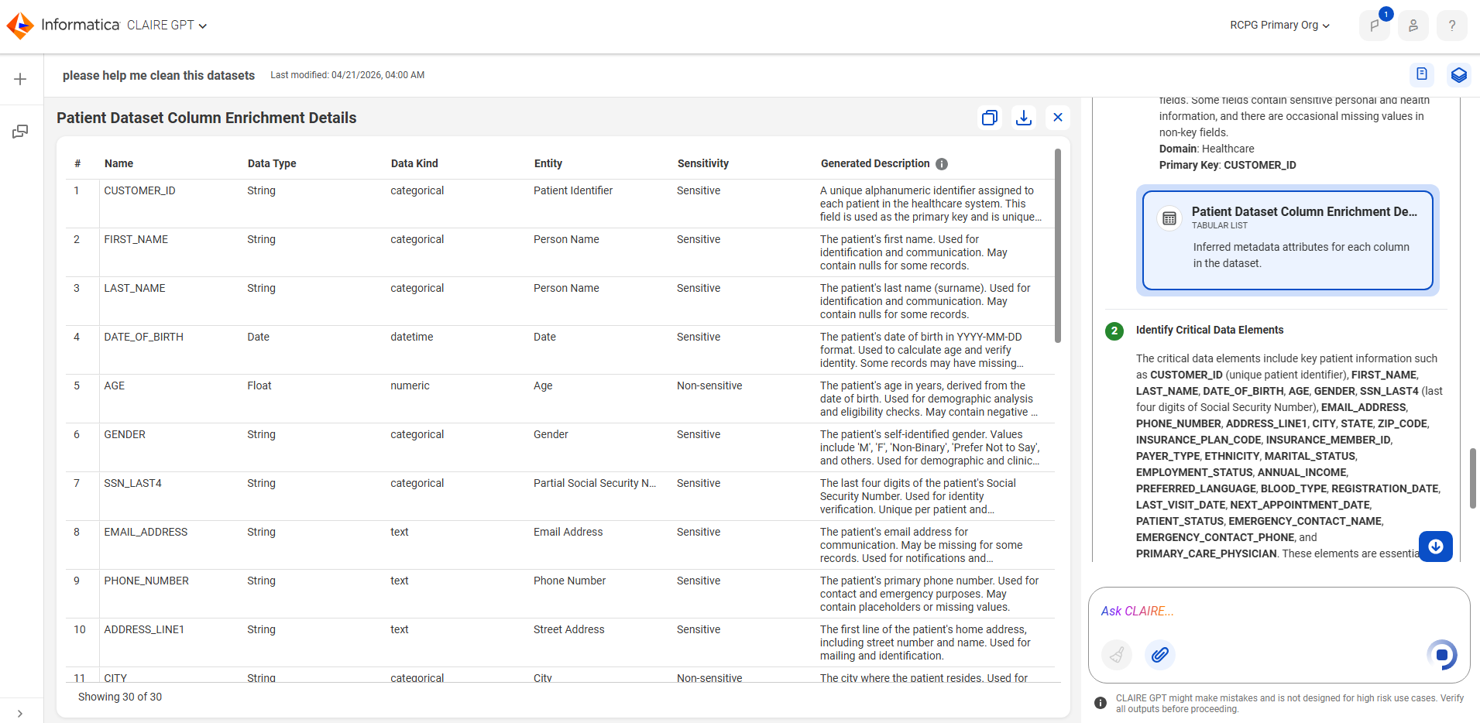Open the user profile icon
The height and width of the screenshot is (723, 1480).
coord(1413,26)
